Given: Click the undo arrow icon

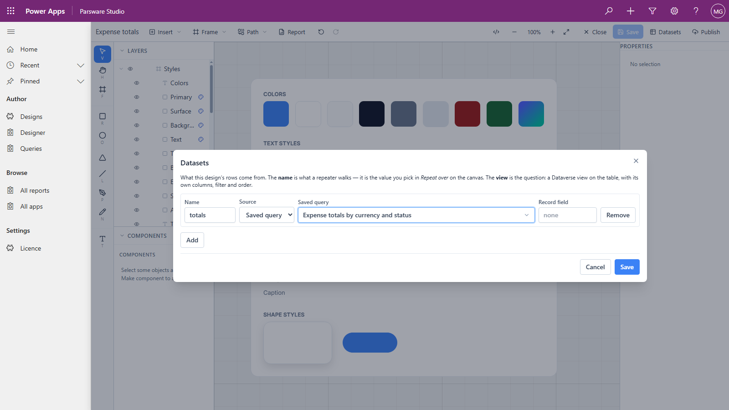Looking at the screenshot, I should [321, 32].
